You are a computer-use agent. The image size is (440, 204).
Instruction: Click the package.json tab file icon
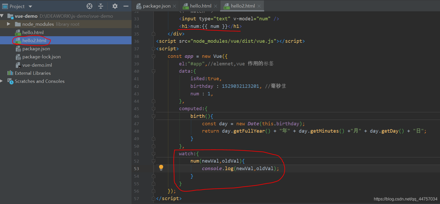click(x=139, y=6)
